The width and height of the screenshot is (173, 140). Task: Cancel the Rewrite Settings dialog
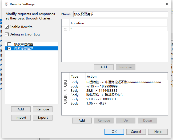coord(136,132)
